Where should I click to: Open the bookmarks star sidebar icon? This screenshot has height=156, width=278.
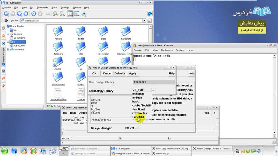[3, 36]
